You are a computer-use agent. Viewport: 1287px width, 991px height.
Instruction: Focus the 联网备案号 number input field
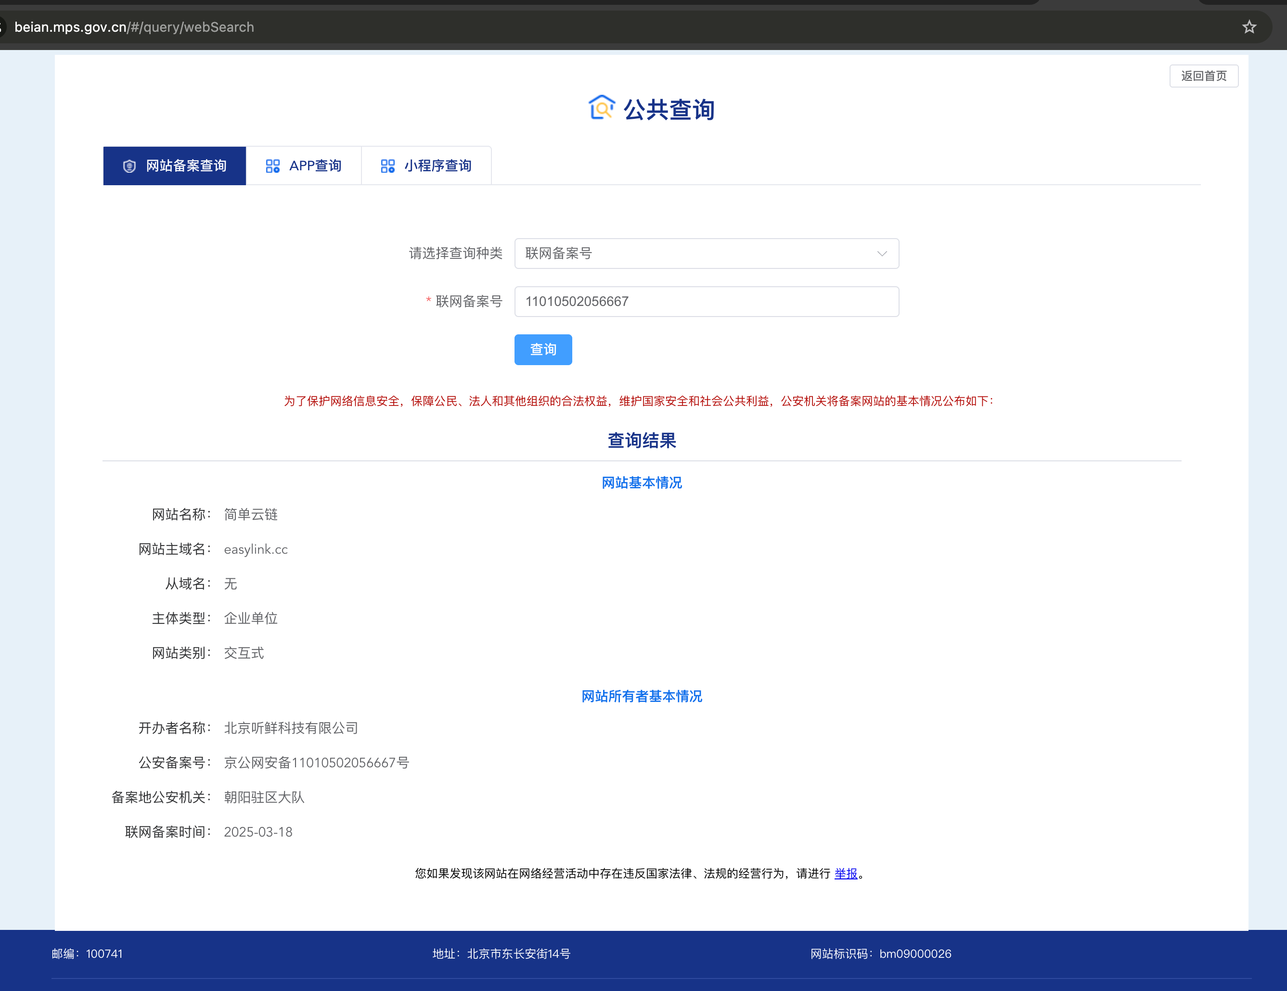[706, 302]
